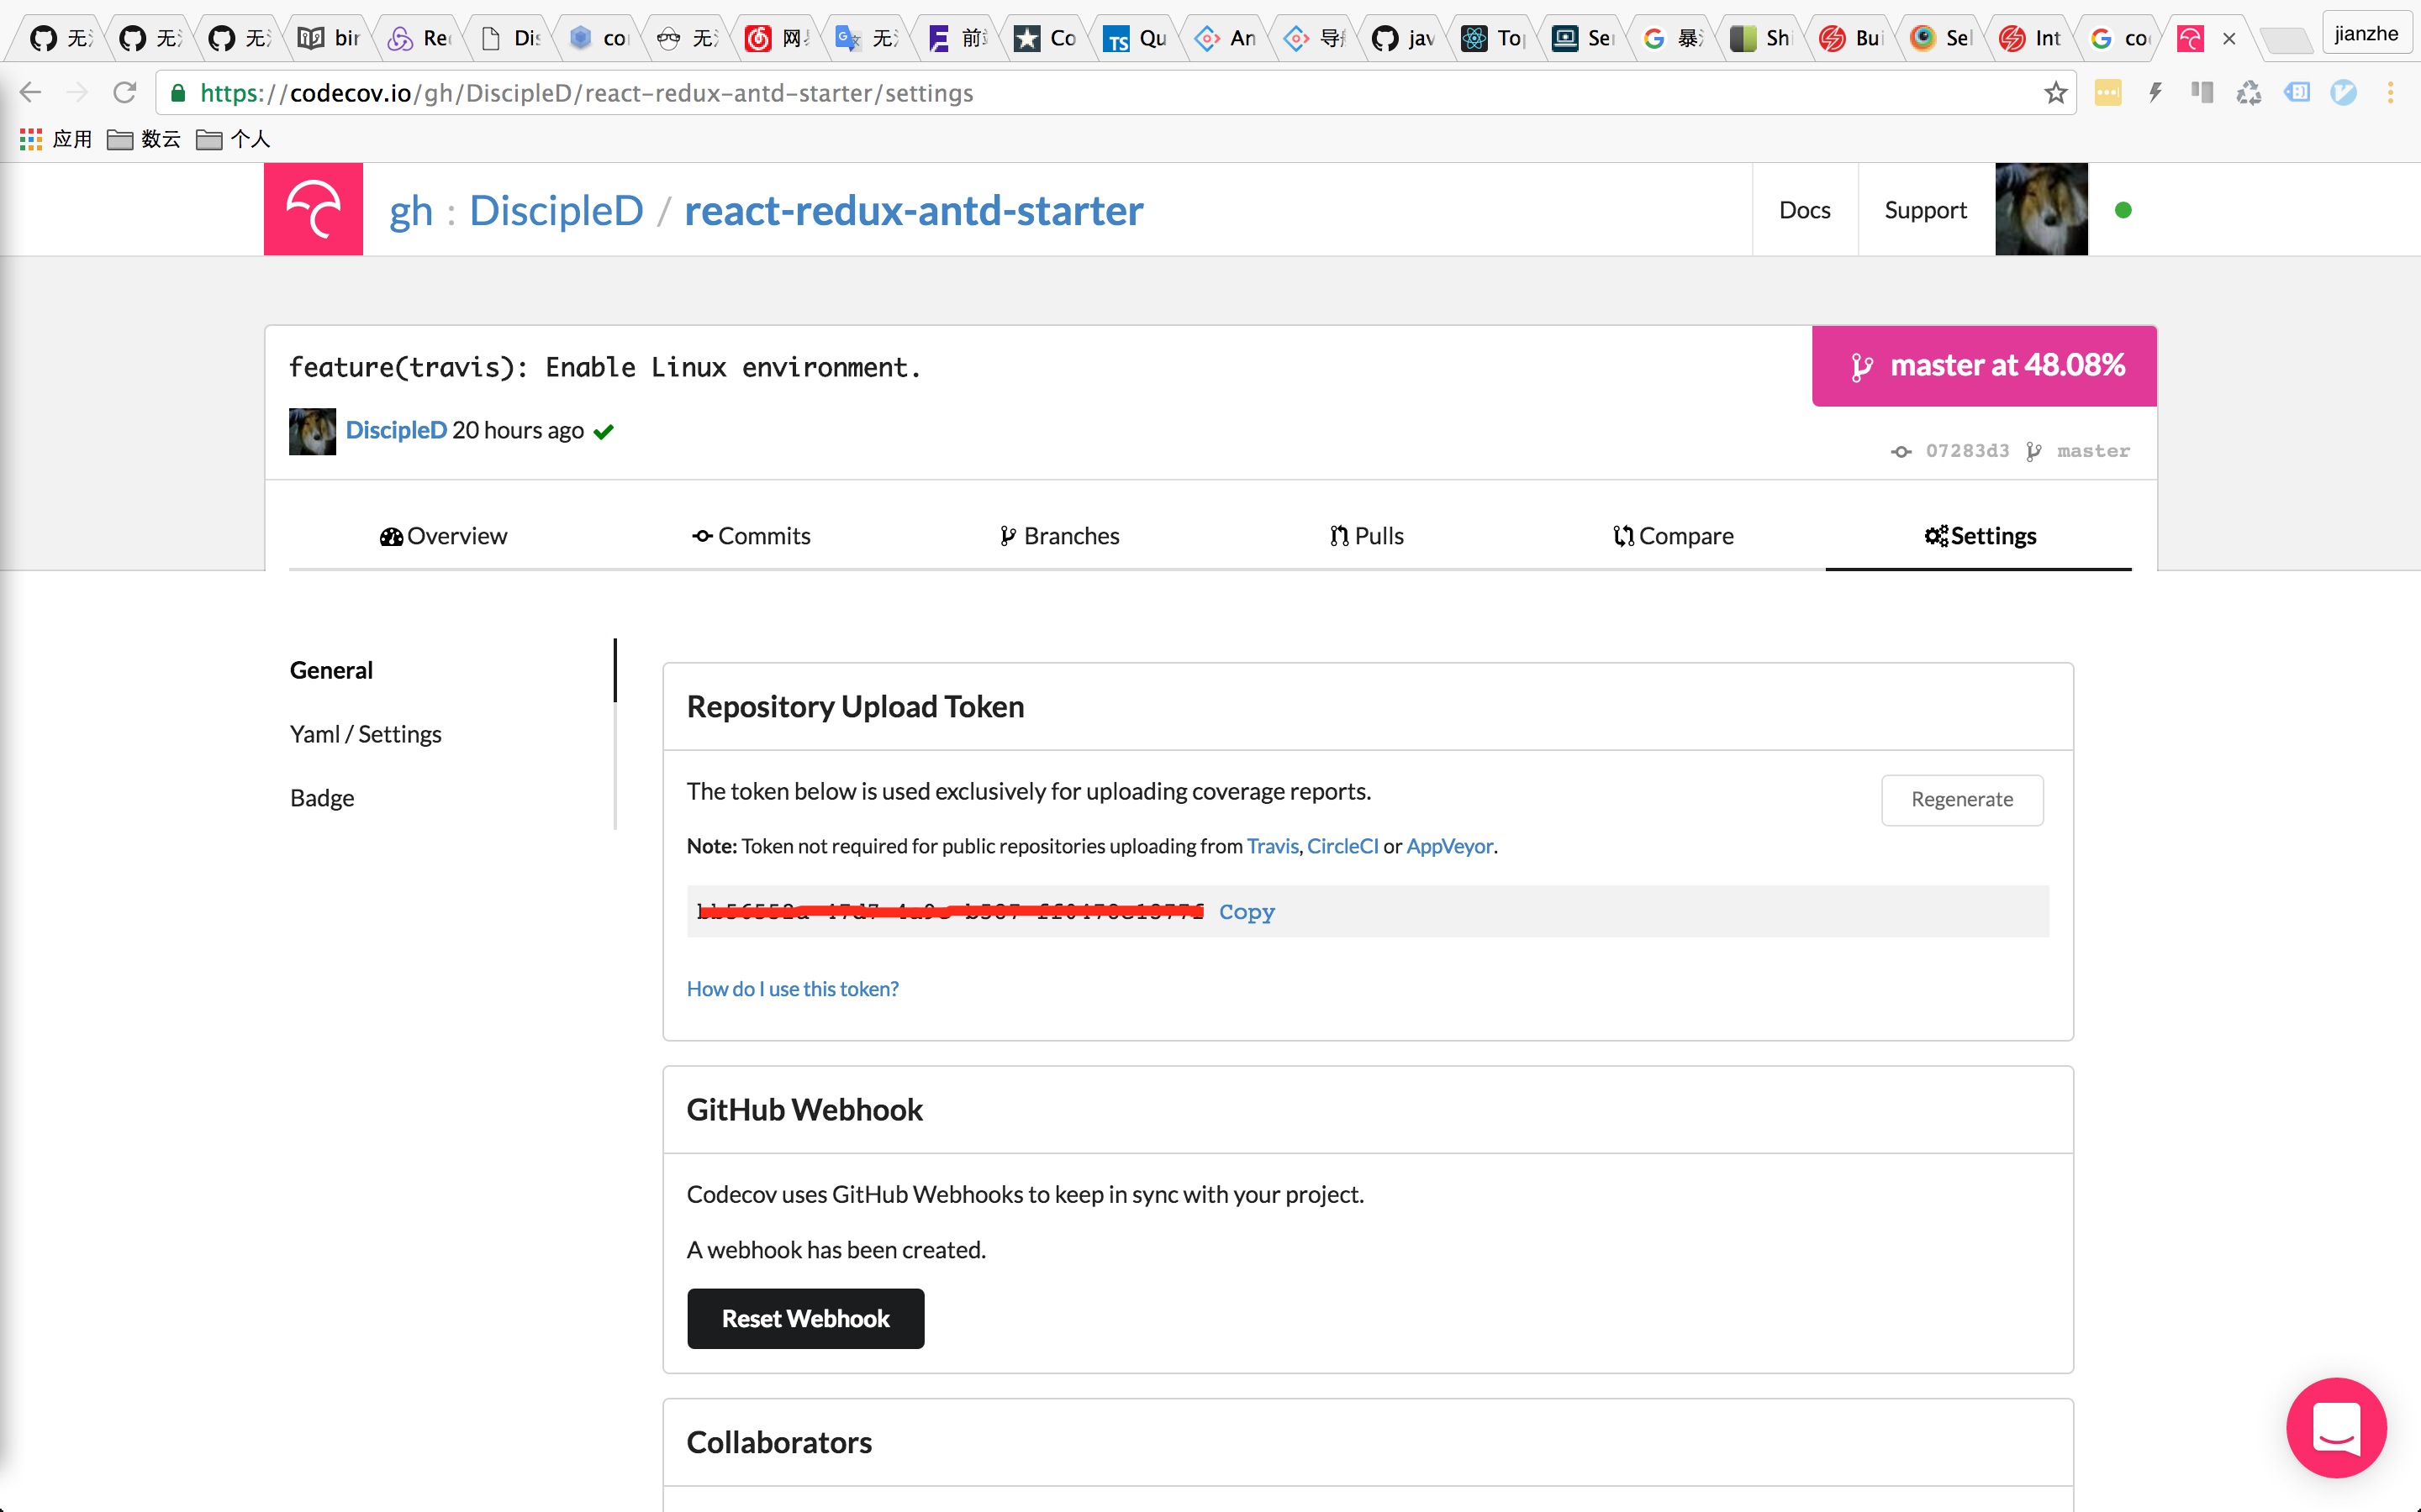2421x1512 pixels.
Task: Open the Pulls tab
Action: pyautogui.click(x=1365, y=536)
